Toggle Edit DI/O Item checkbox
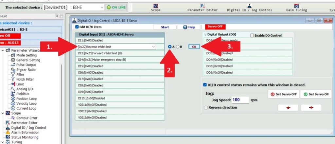 [77, 27]
